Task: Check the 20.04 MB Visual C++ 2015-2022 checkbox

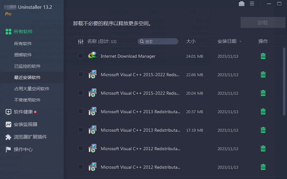Action: pos(81,93)
